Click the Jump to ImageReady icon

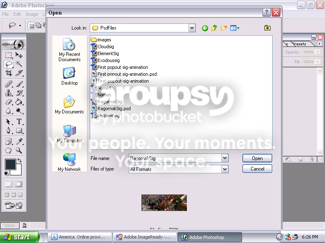tap(13, 205)
